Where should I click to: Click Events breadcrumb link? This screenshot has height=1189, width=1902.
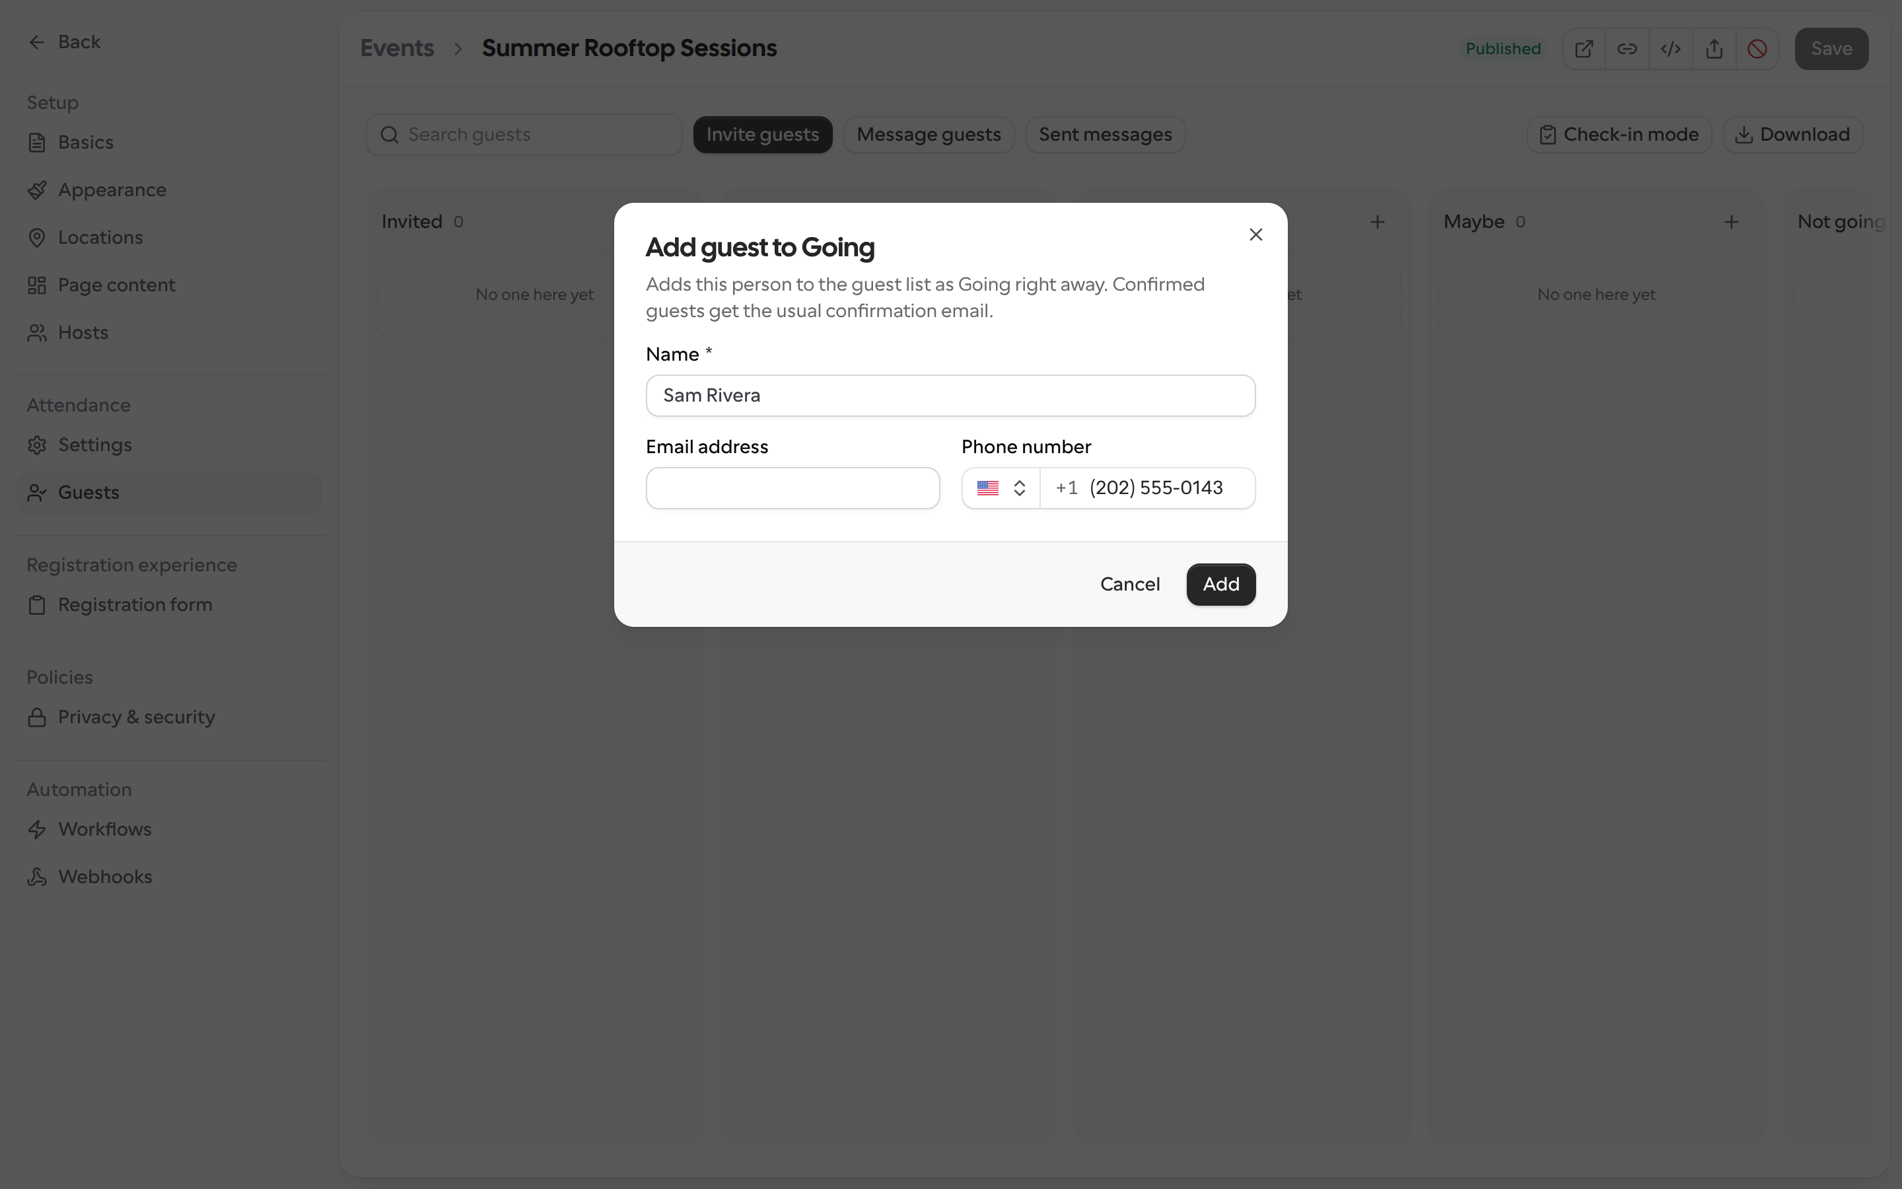pyautogui.click(x=397, y=48)
